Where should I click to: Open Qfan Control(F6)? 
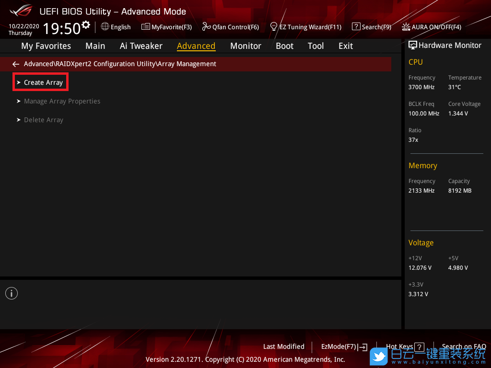click(231, 27)
